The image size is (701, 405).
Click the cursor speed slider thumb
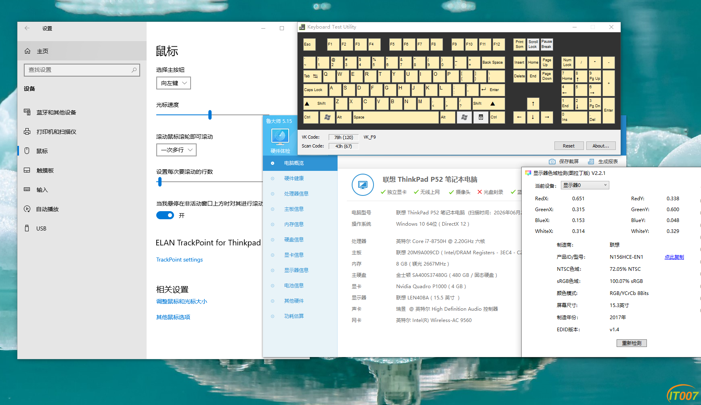[210, 115]
